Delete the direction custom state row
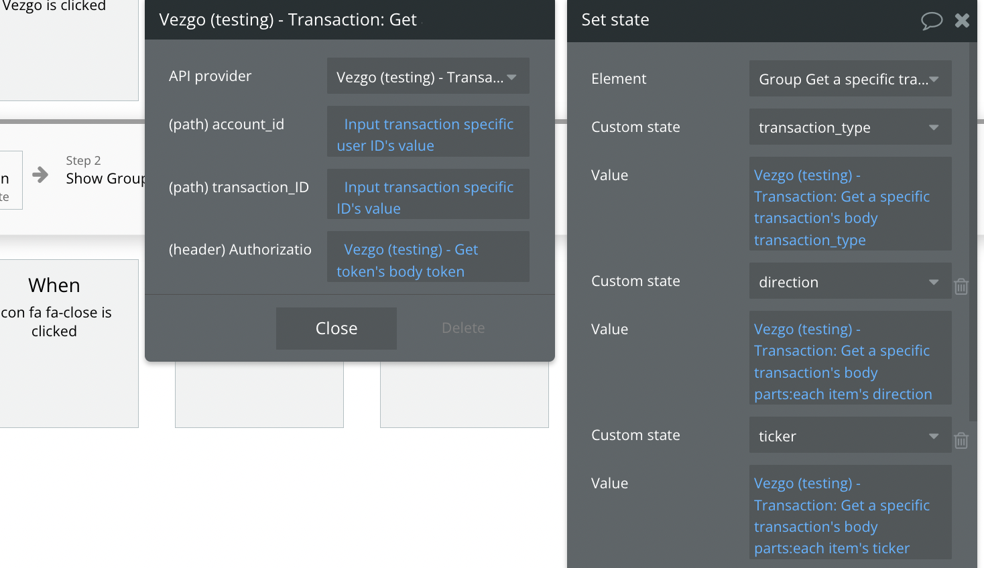Image resolution: width=984 pixels, height=568 pixels. [961, 287]
